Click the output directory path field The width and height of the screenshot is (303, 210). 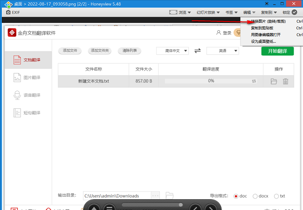[117, 196]
